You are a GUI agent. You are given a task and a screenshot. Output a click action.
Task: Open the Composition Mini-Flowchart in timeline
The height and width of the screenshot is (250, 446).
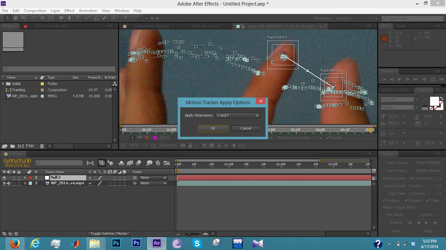click(90, 163)
